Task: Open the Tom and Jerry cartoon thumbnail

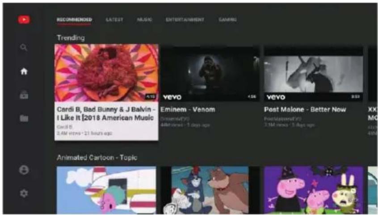Action: pyautogui.click(x=210, y=190)
